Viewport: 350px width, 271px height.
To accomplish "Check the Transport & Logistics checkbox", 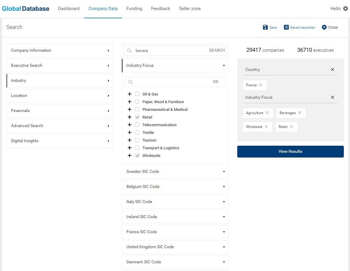I will tap(137, 148).
